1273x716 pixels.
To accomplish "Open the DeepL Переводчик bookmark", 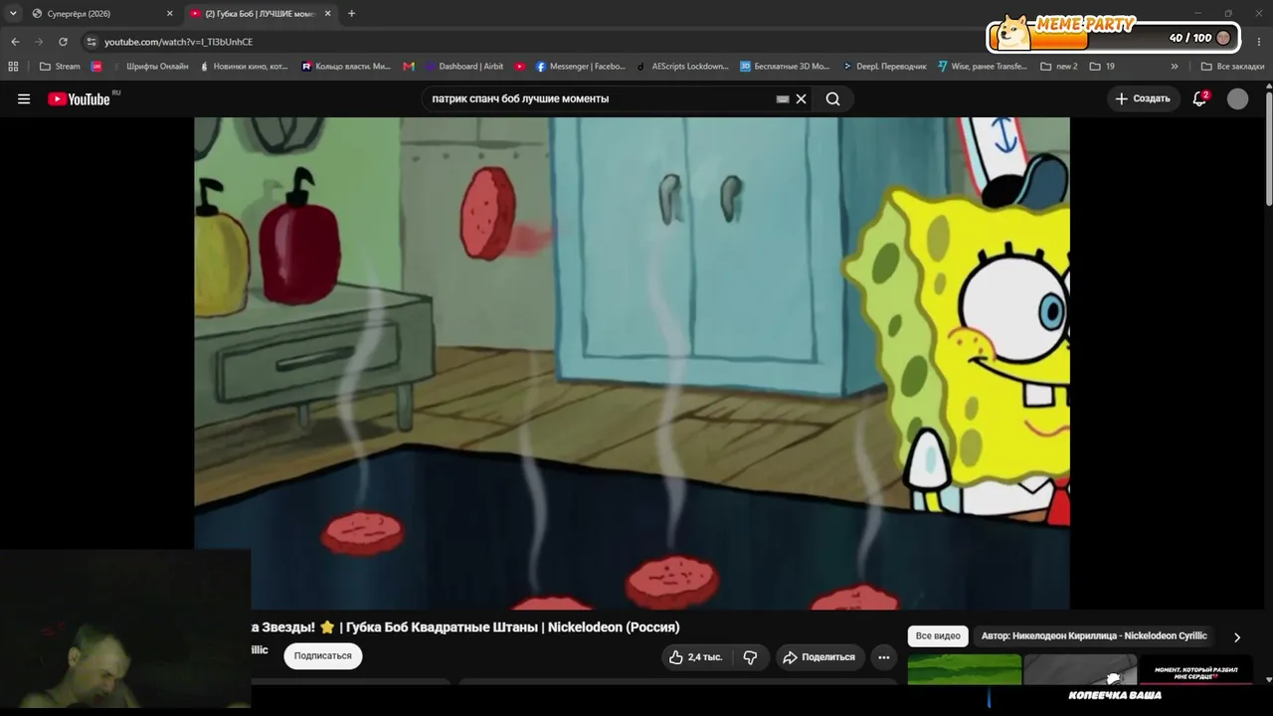I will click(x=884, y=67).
